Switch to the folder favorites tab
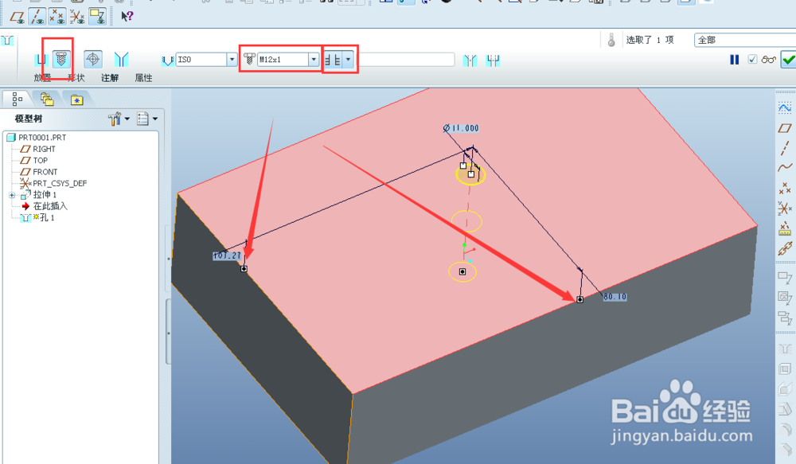 point(76,99)
